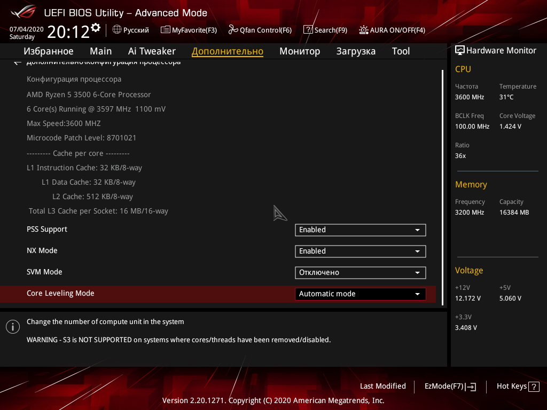The width and height of the screenshot is (547, 410).
Task: Click the +12V reading 12.172 V
Action: pyautogui.click(x=468, y=298)
